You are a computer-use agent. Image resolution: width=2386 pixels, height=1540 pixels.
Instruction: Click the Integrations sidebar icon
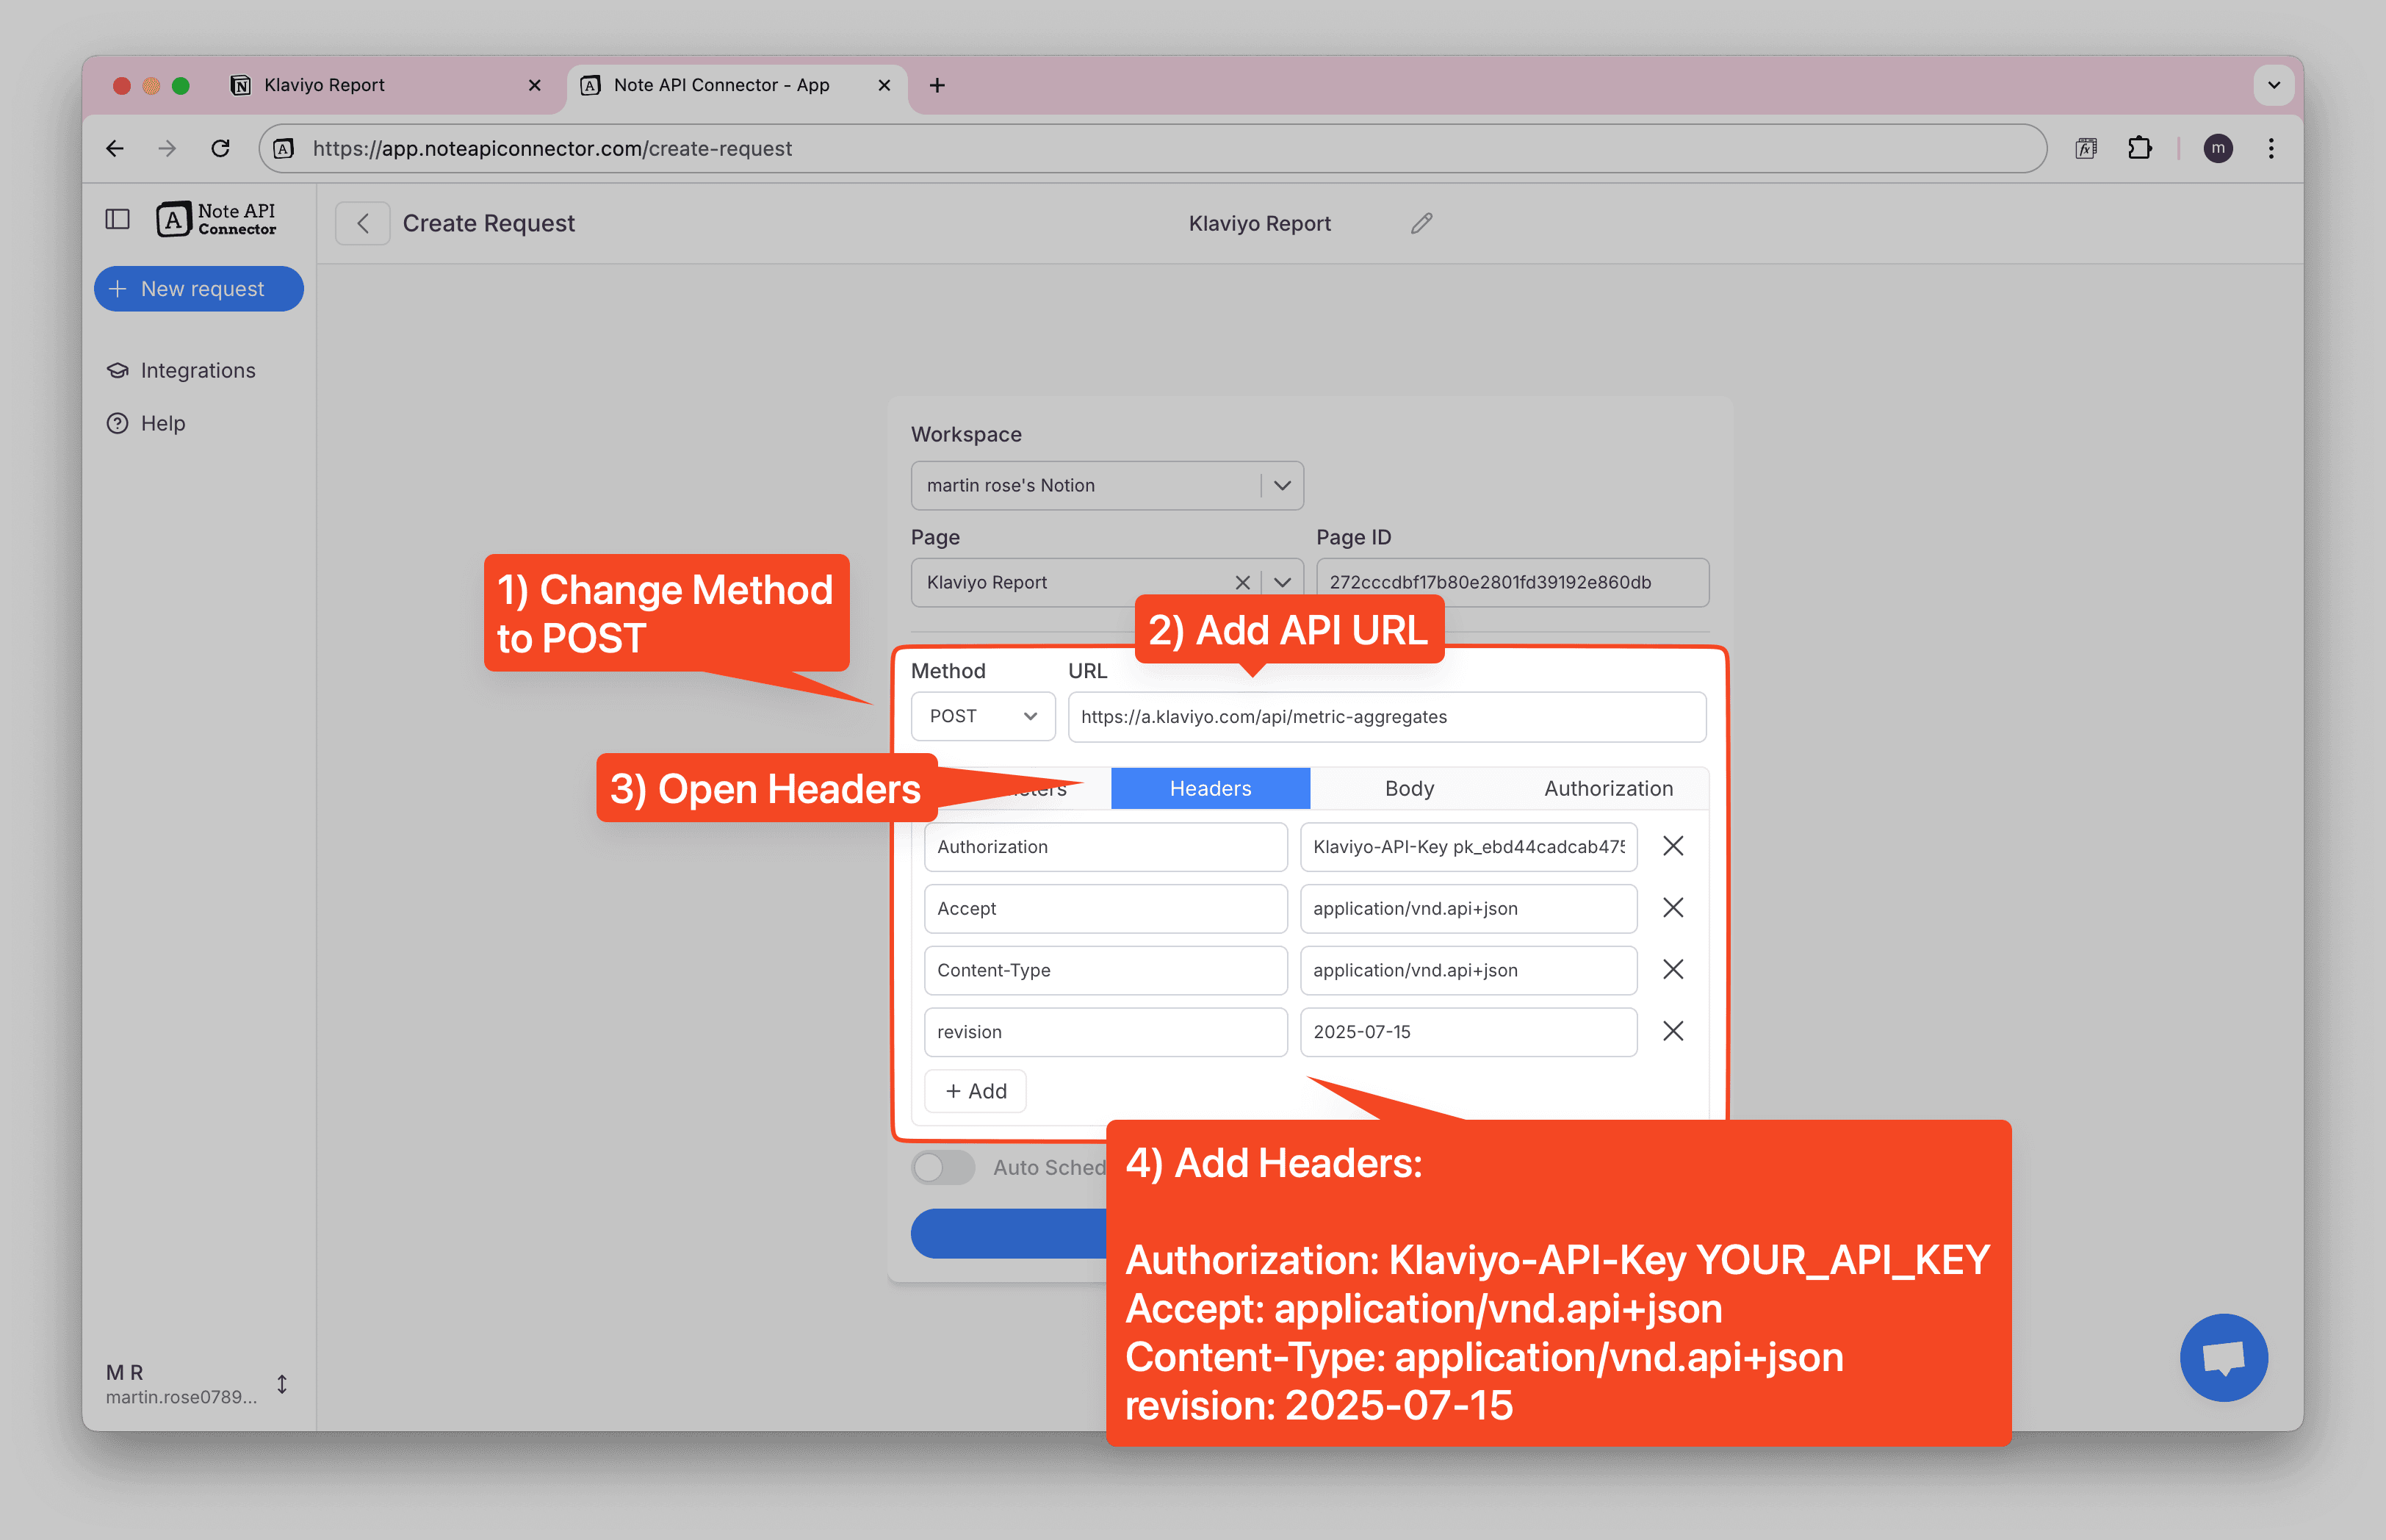[118, 370]
